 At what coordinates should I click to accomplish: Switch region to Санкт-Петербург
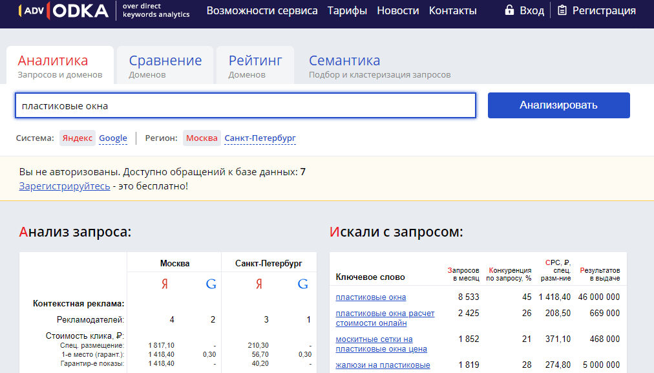(259, 138)
